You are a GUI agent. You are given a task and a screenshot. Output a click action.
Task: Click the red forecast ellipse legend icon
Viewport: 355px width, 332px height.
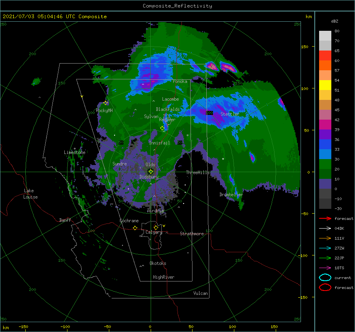[325, 287]
